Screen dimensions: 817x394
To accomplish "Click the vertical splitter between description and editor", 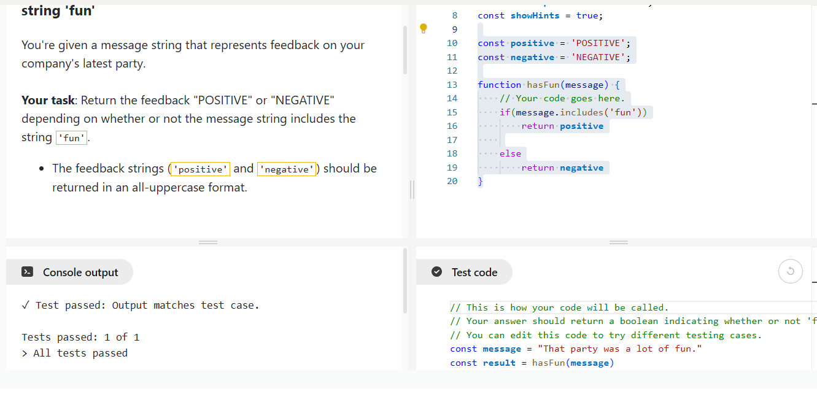I will [412, 190].
